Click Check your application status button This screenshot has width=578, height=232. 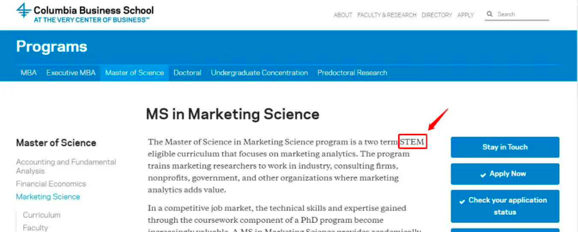505,206
